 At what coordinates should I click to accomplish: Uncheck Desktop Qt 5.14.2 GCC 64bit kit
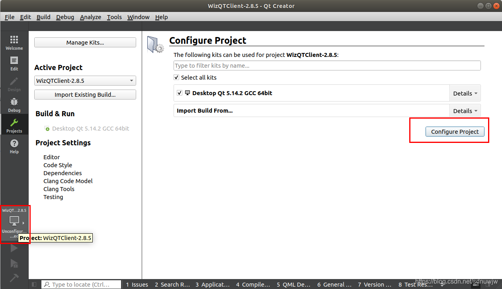[180, 93]
